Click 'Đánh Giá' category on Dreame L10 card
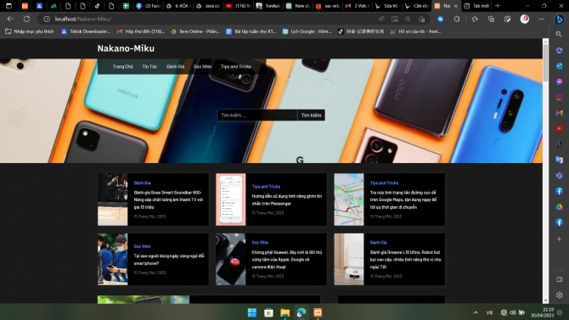Image resolution: width=569 pixels, height=320 pixels. click(x=378, y=243)
